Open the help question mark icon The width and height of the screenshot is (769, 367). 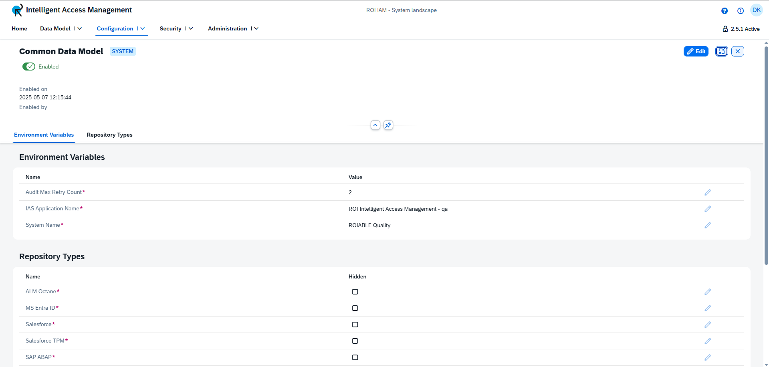click(x=724, y=11)
